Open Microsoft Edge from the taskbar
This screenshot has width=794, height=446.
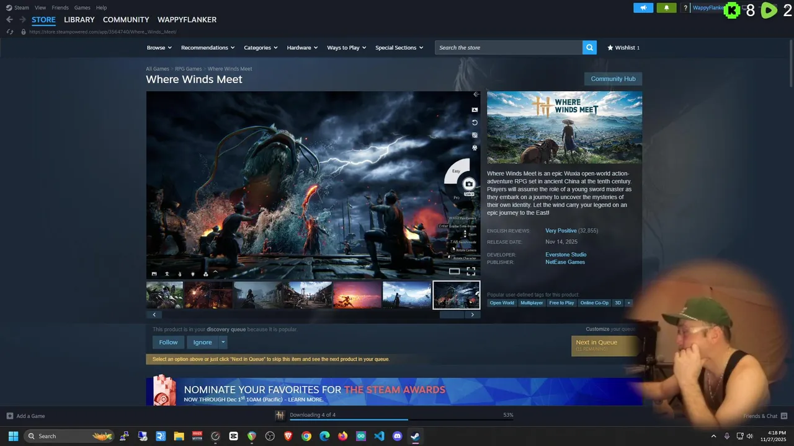[324, 436]
